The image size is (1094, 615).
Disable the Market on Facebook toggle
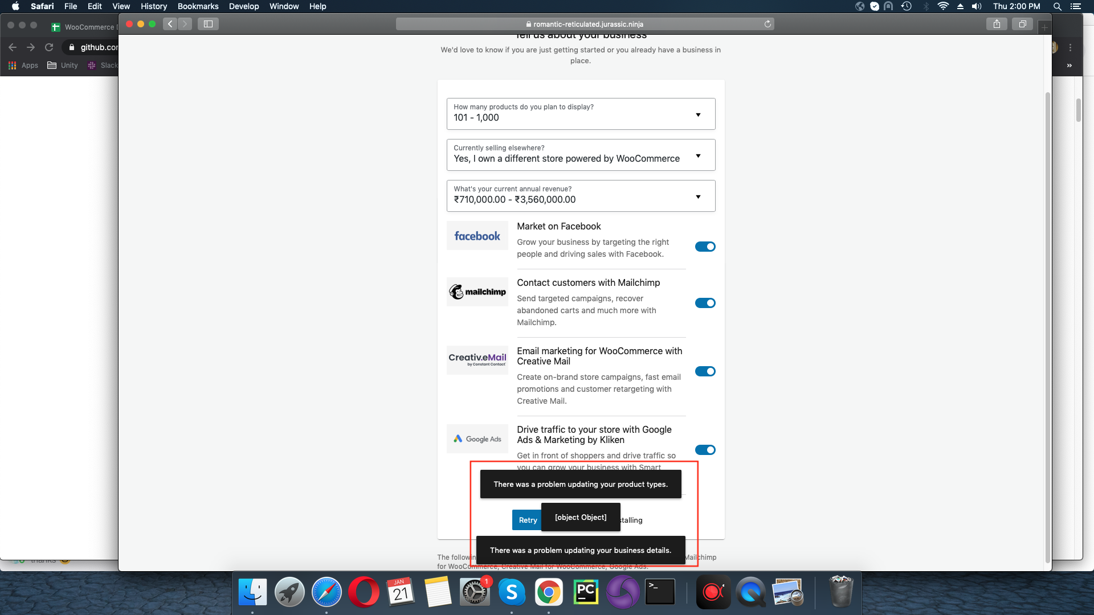(705, 247)
